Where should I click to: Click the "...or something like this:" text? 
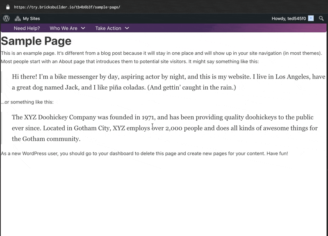click(x=27, y=102)
